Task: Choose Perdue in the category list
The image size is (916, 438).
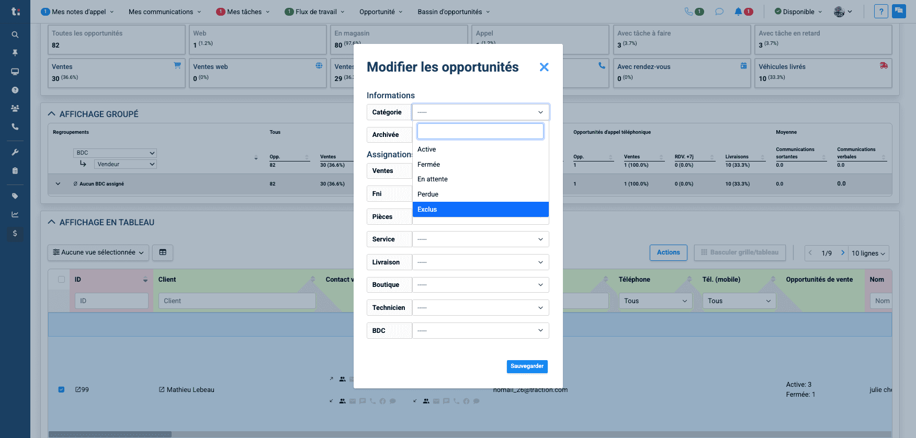Action: 480,194
